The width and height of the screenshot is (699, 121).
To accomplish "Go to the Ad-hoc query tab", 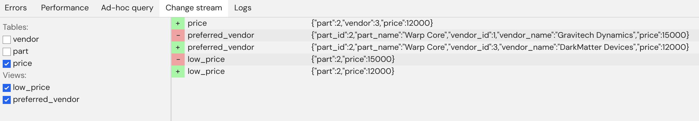I will [127, 8].
